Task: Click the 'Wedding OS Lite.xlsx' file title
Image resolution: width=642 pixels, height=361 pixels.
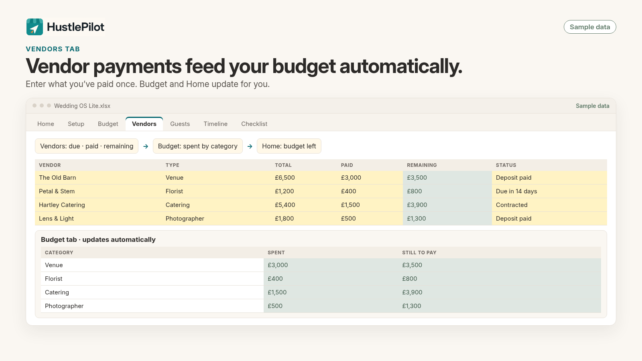Action: (82, 106)
